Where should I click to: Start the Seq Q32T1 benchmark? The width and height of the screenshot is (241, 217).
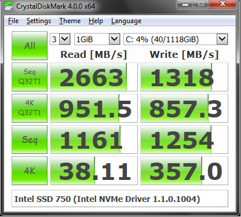click(30, 77)
